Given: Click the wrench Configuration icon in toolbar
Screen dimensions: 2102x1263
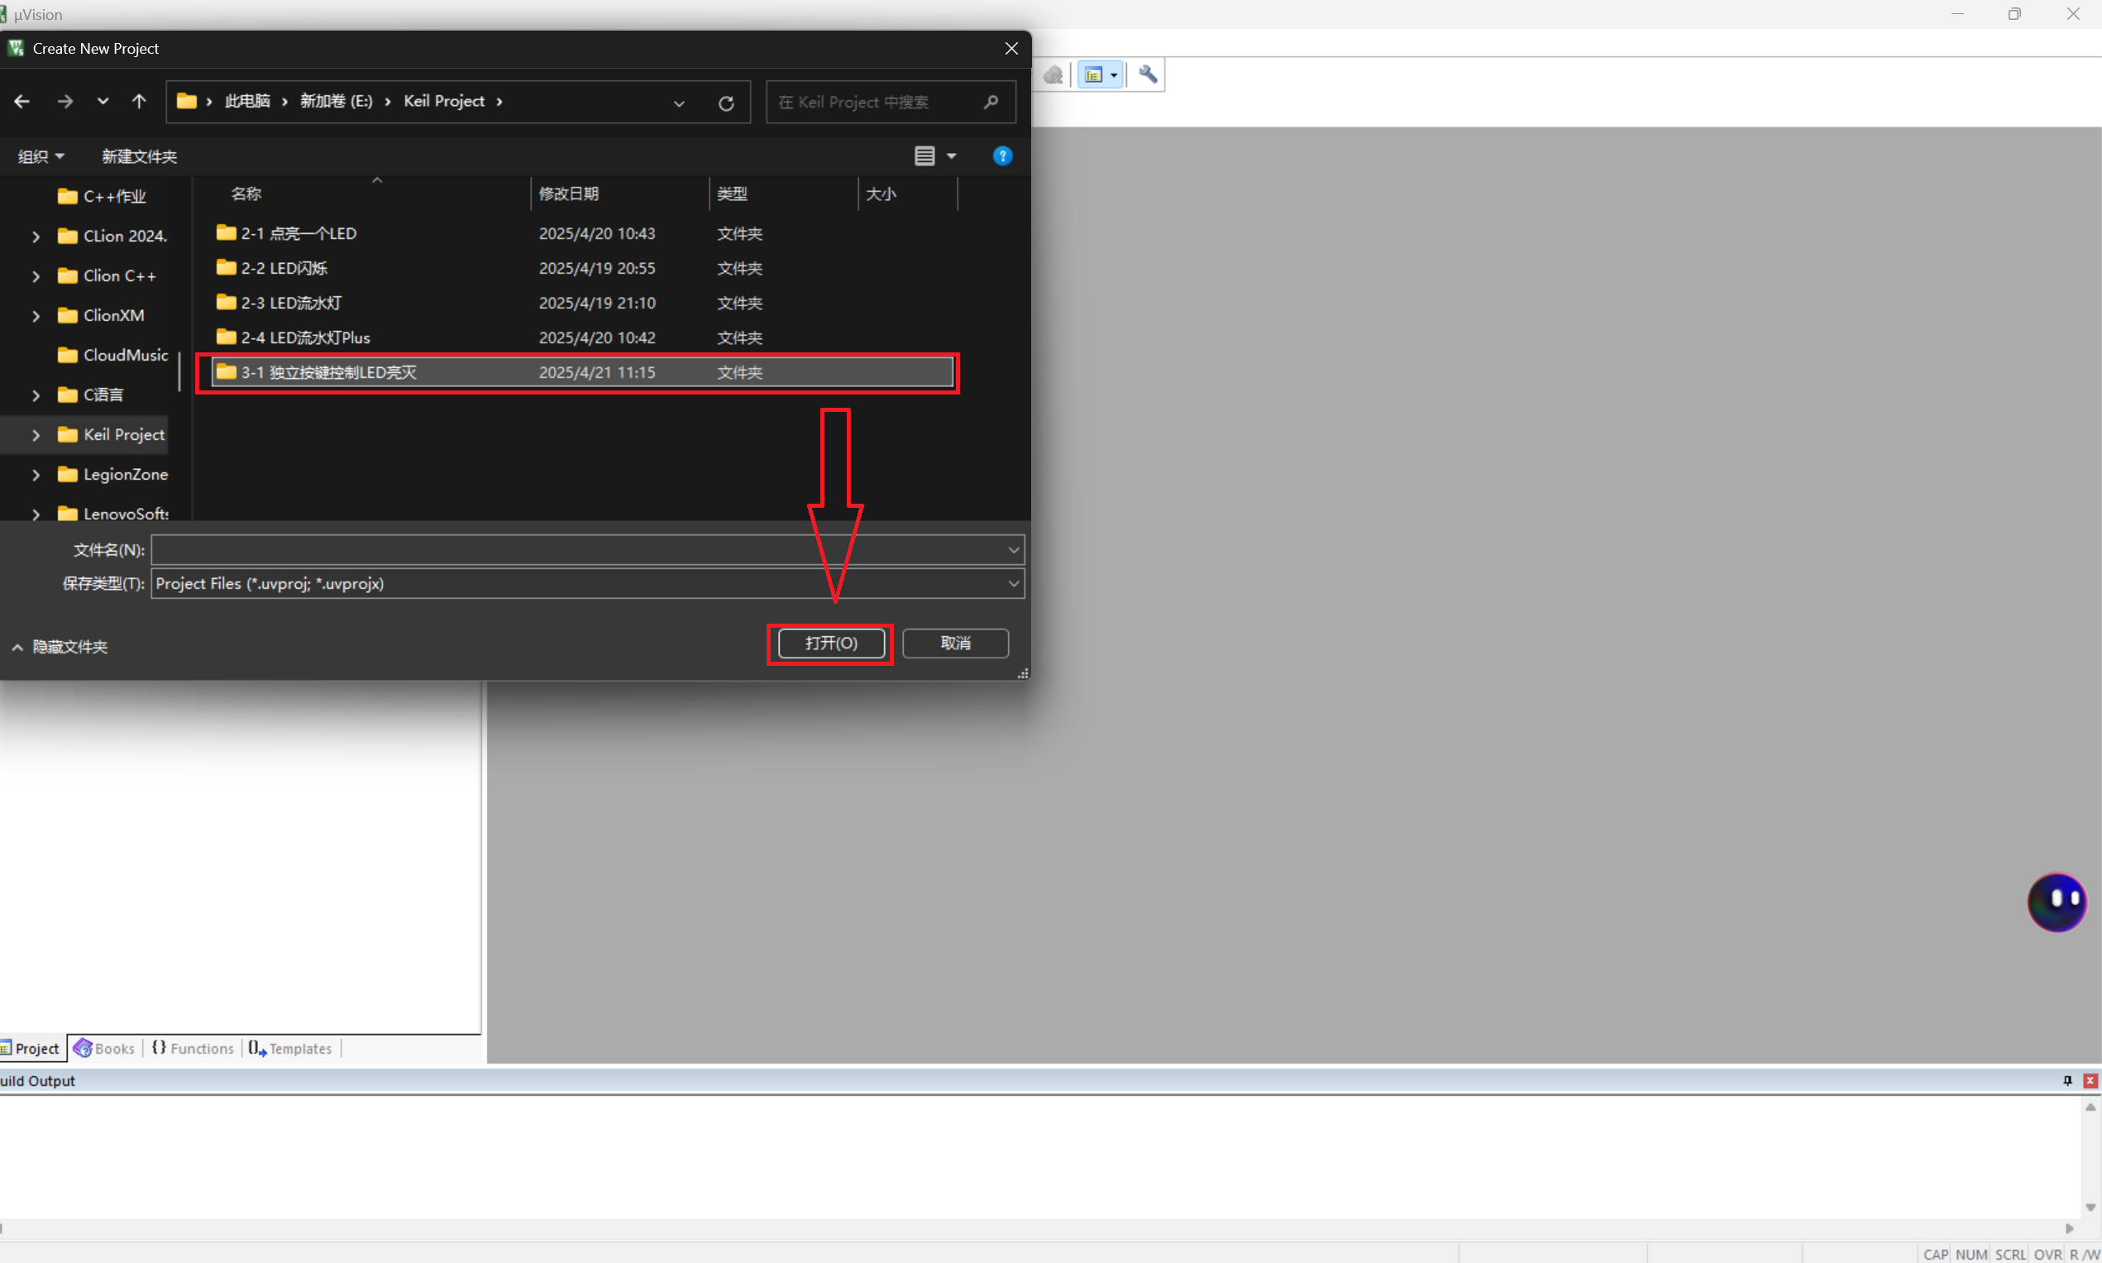Looking at the screenshot, I should [1148, 75].
